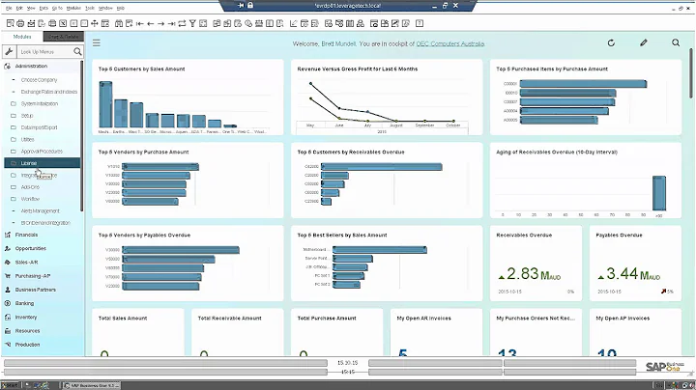Click the line chart toolbar icon
696x390 pixels.
(x=294, y=23)
